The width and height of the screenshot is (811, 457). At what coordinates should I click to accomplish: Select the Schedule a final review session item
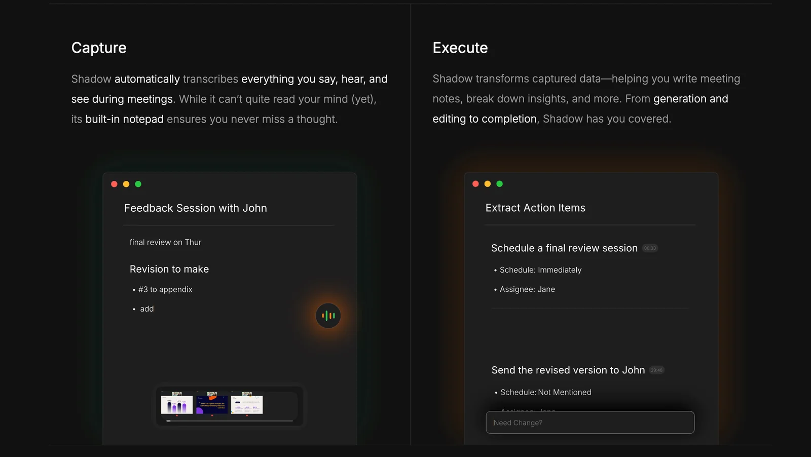[564, 248]
